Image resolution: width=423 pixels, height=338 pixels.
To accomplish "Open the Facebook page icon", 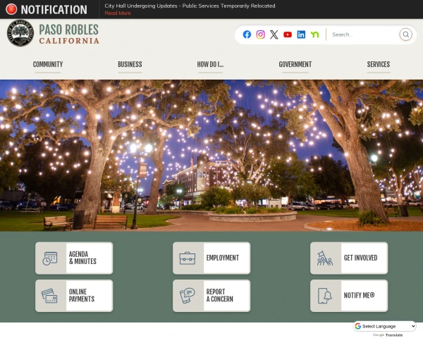I will (x=247, y=35).
